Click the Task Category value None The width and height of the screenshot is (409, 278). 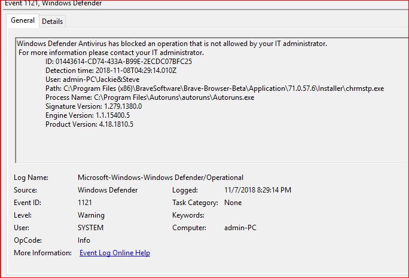pos(233,203)
